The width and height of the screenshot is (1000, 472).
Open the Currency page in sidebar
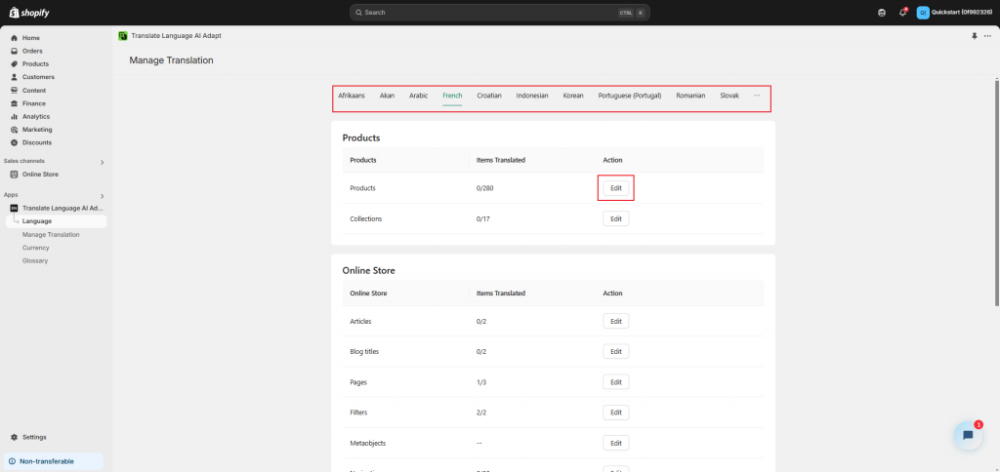(36, 248)
